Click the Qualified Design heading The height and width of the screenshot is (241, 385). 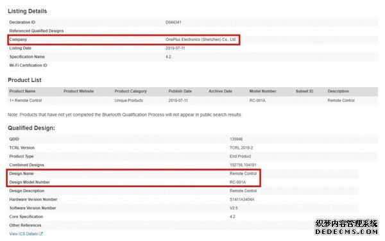[x=31, y=128]
